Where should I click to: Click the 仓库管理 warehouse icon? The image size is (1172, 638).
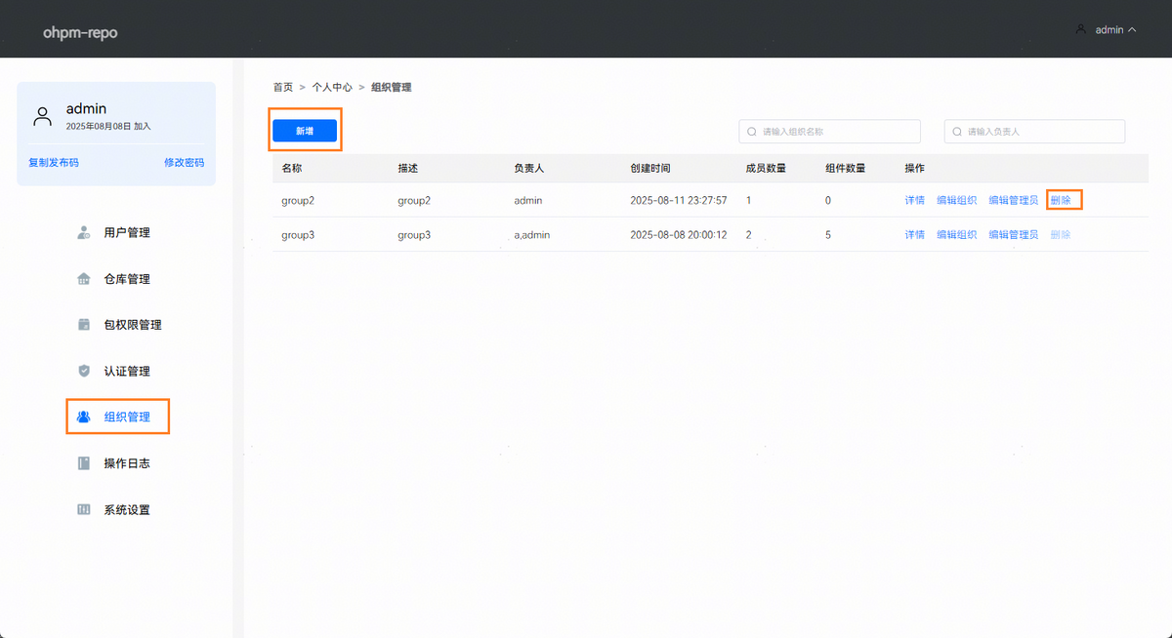[x=84, y=279]
